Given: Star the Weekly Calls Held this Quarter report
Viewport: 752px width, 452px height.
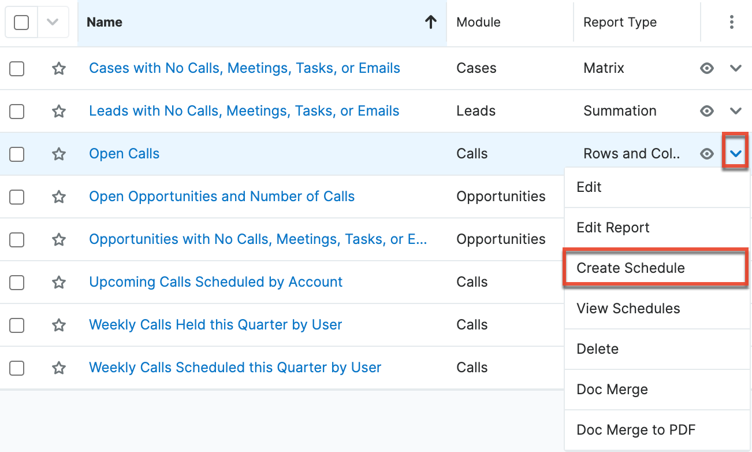Looking at the screenshot, I should click(58, 325).
